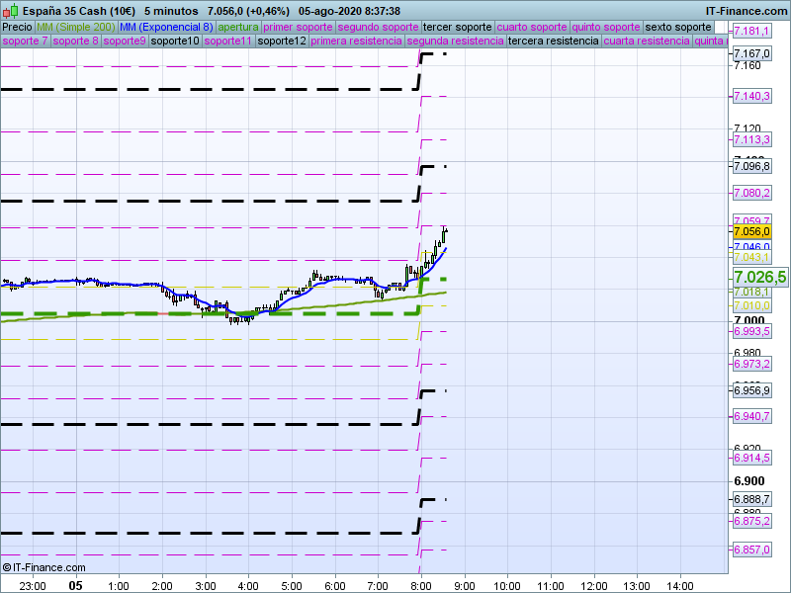Click the soporte10 legend label

pos(176,42)
